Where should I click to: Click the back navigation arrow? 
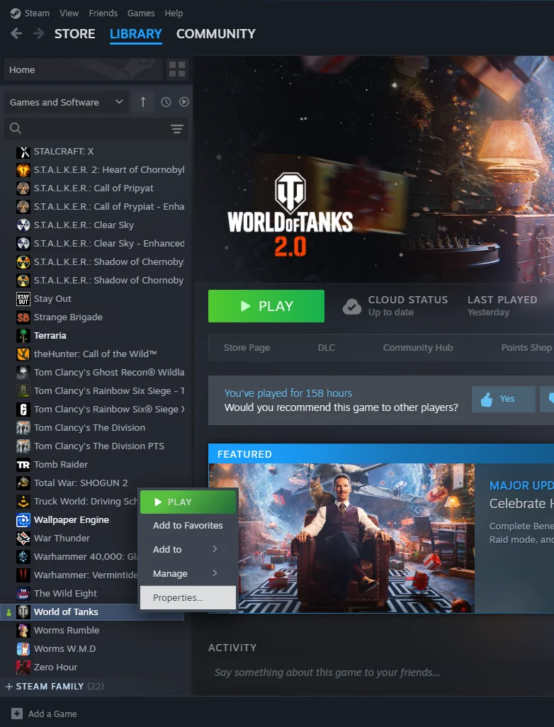[x=17, y=34]
